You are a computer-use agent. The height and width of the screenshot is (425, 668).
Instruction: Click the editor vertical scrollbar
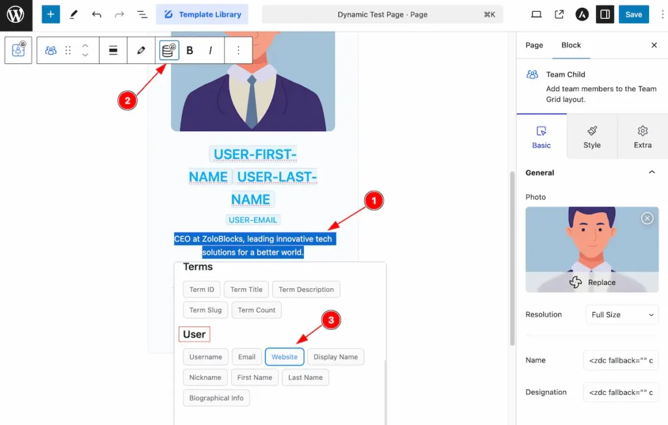tap(512, 258)
